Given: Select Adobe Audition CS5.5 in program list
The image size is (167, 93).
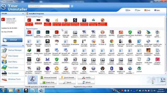Looking at the screenshot, I should click(38, 34).
